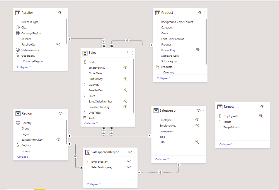This screenshot has width=279, height=190.
Task: Click arrow on dotted Salesperson-SalespersonRegion relationship
Action: [160, 172]
